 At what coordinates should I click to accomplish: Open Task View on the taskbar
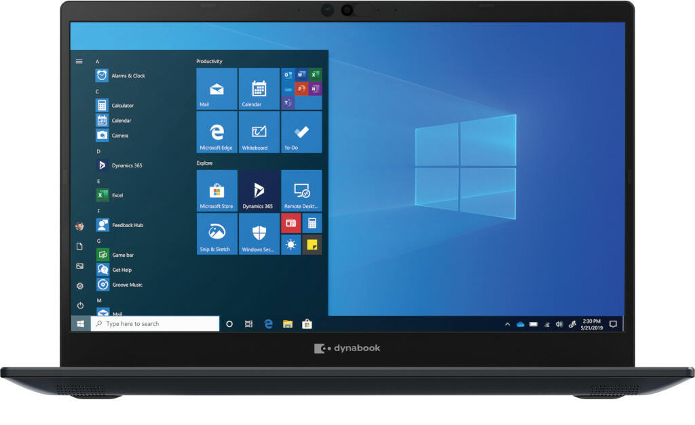pyautogui.click(x=248, y=324)
